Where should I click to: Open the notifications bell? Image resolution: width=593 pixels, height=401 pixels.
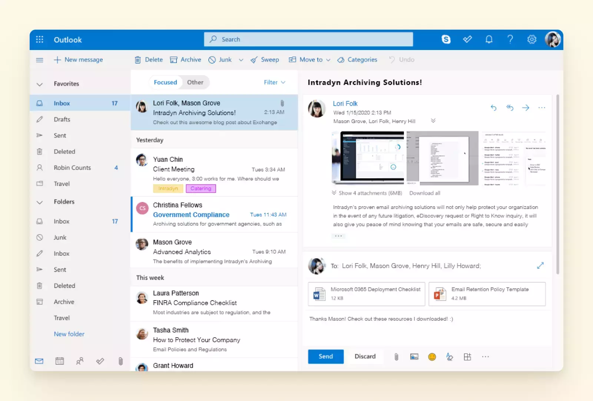489,39
